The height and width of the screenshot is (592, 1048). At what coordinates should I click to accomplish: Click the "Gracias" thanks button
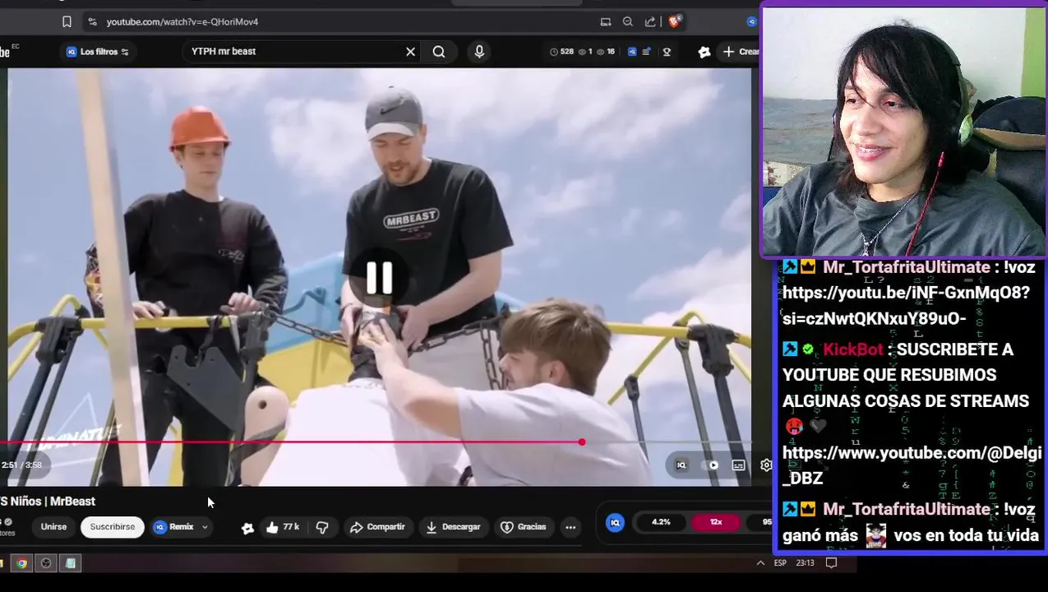(x=524, y=527)
